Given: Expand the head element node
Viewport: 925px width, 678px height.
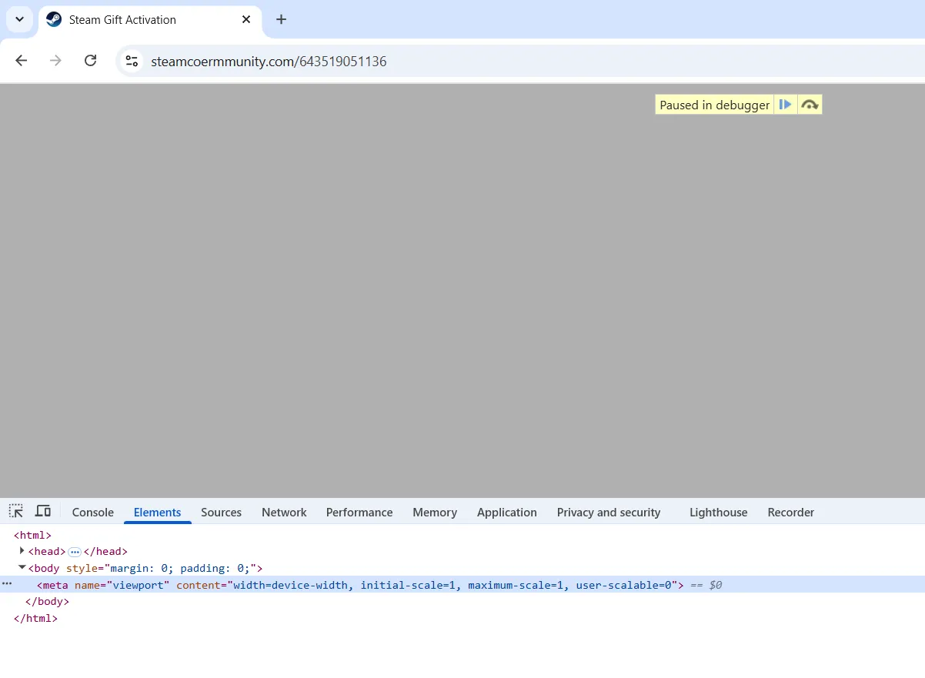Looking at the screenshot, I should coord(22,550).
